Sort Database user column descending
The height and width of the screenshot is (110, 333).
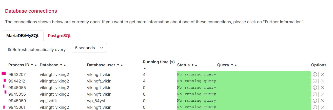tap(118, 65)
